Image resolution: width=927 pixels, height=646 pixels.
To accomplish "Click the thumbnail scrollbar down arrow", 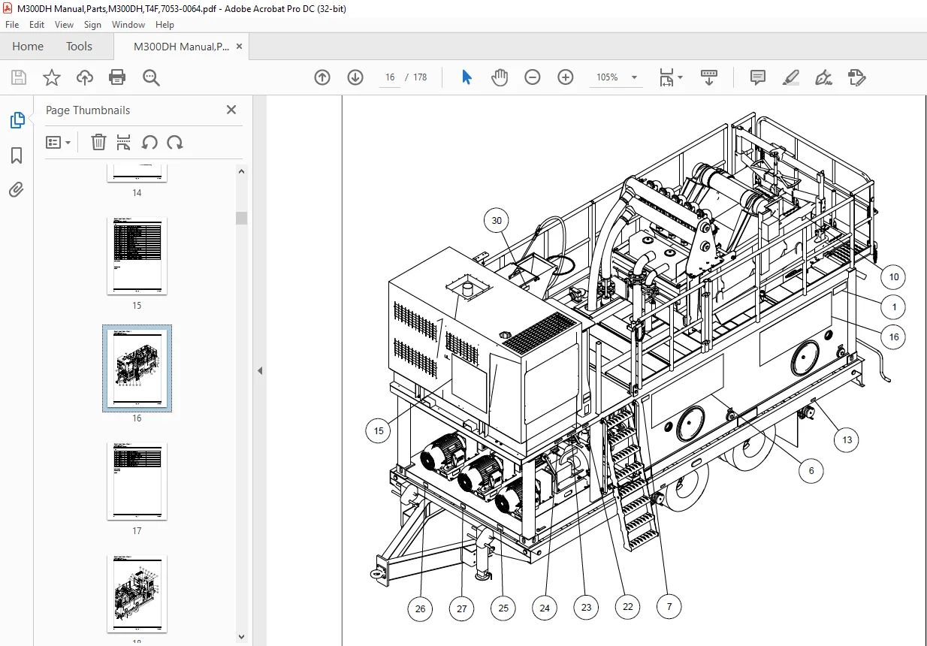I will click(242, 636).
